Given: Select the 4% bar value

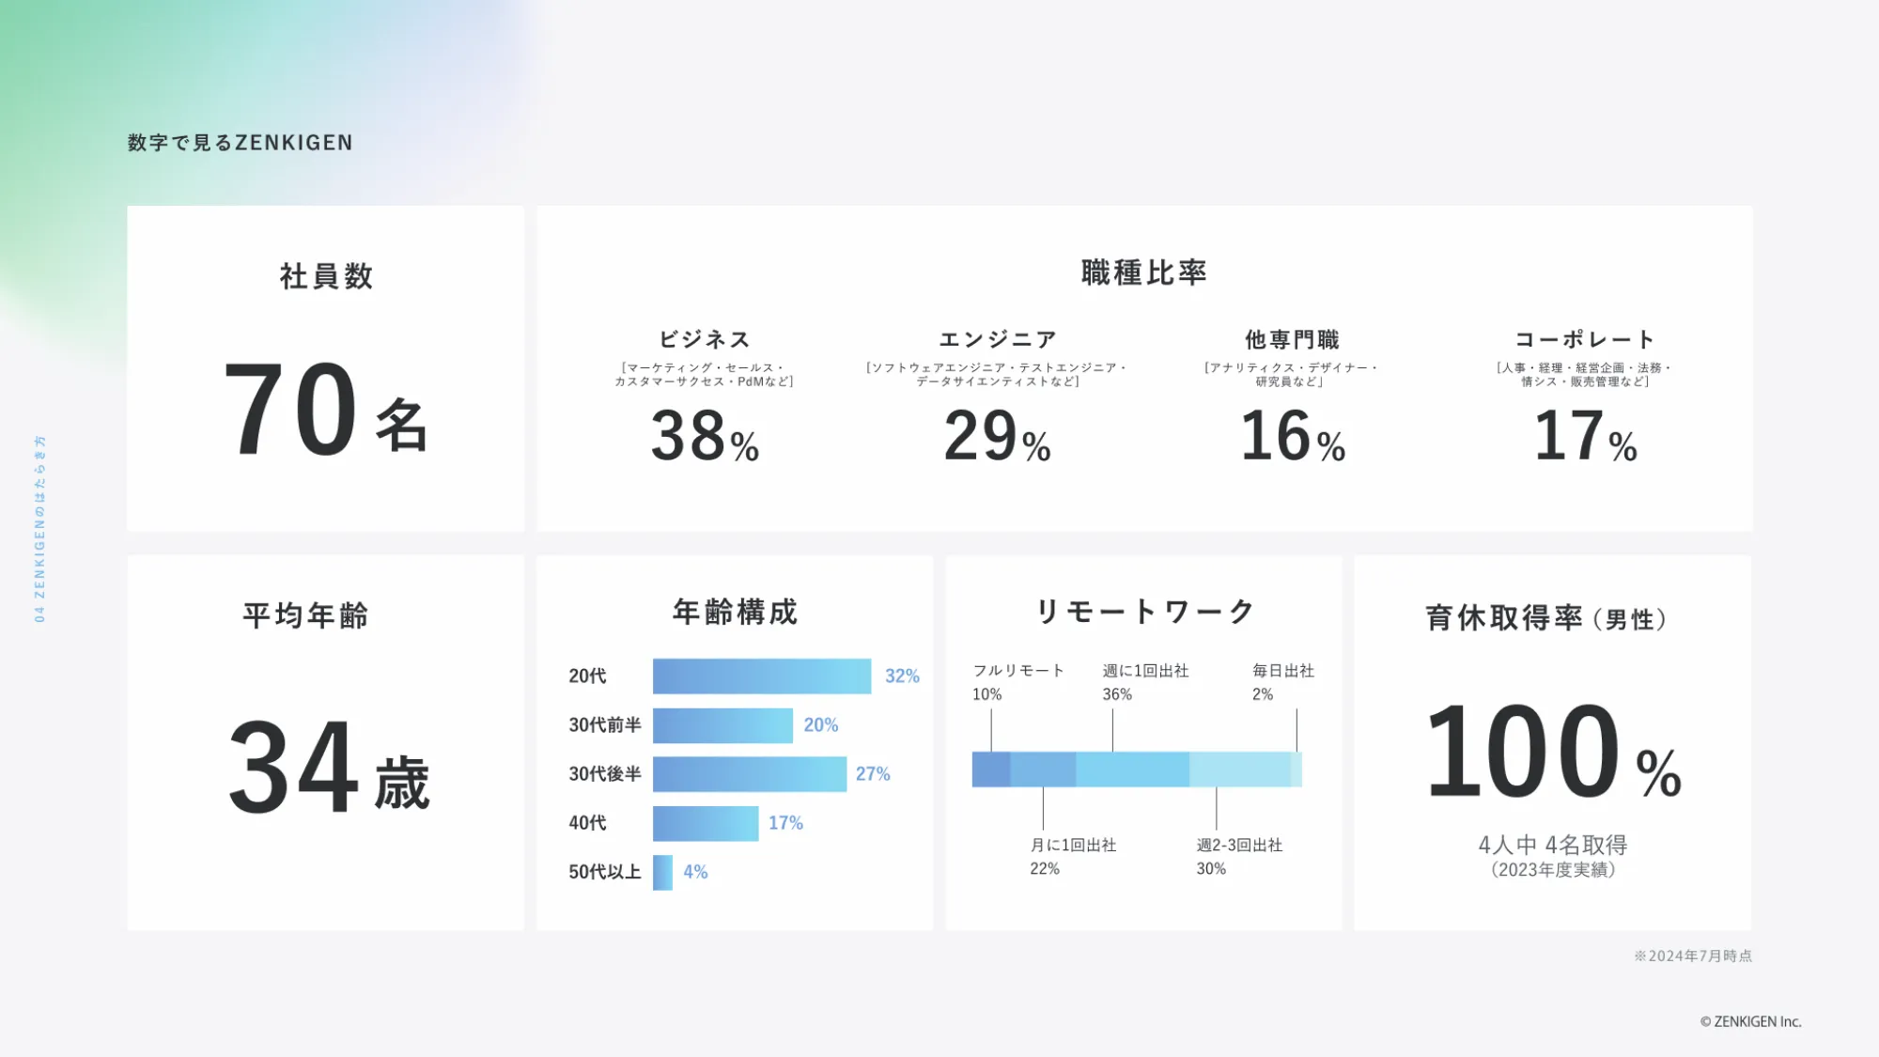Looking at the screenshot, I should 695,872.
